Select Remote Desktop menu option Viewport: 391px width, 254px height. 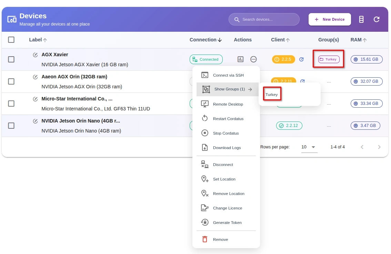tap(228, 104)
